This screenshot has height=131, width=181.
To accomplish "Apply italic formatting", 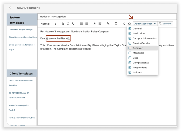I will [x=68, y=24].
